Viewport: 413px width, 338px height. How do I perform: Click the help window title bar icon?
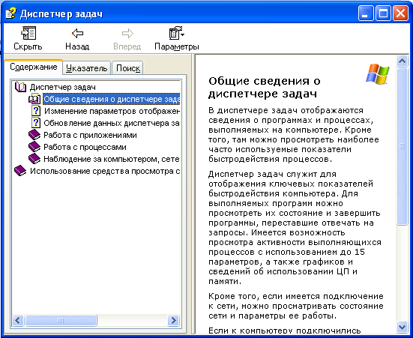click(x=11, y=13)
